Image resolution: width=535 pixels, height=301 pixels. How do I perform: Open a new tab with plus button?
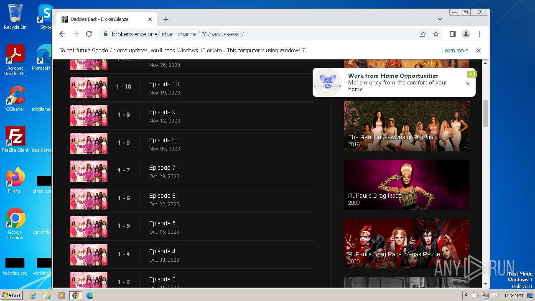166,19
